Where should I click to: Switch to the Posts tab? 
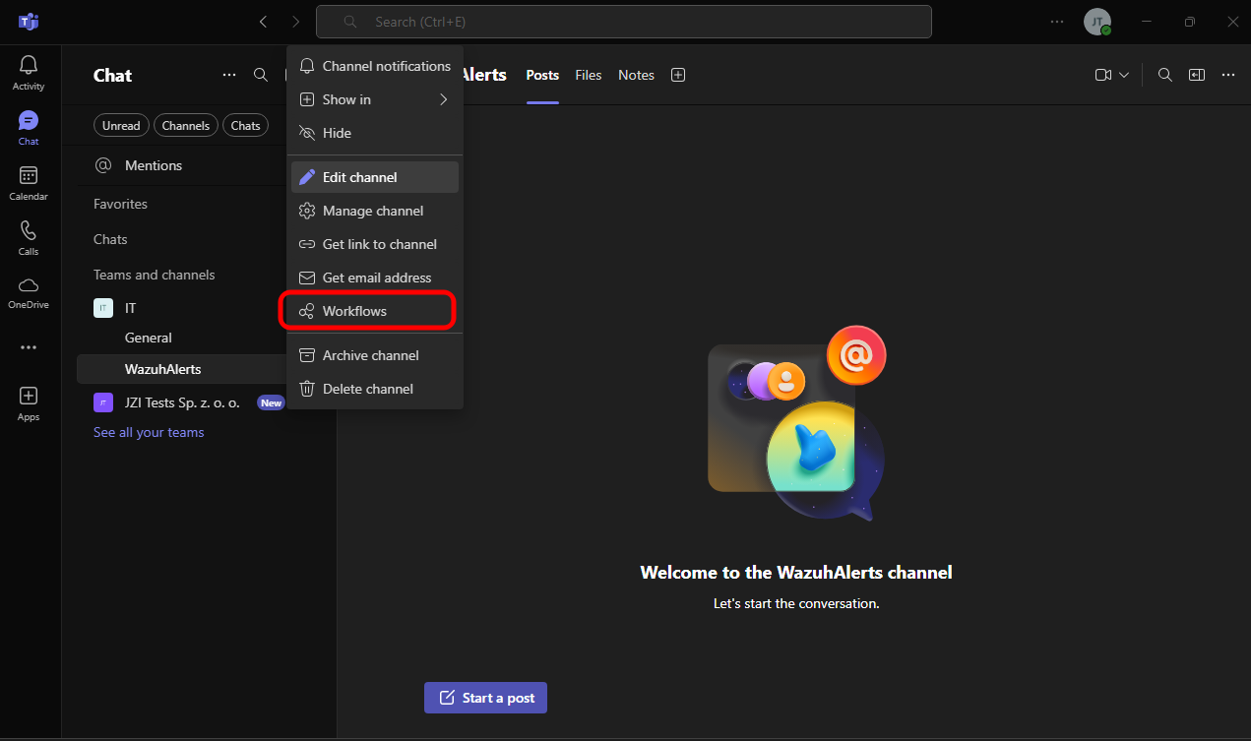pos(542,75)
